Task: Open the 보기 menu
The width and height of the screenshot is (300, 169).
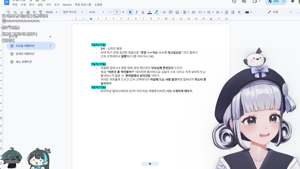Action: tap(31, 5)
